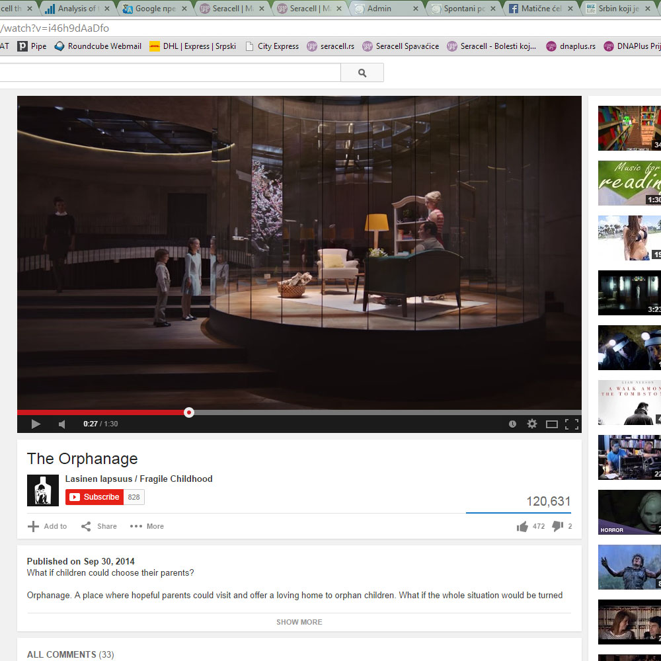Open the video settings gear
661x661 pixels.
(x=531, y=424)
